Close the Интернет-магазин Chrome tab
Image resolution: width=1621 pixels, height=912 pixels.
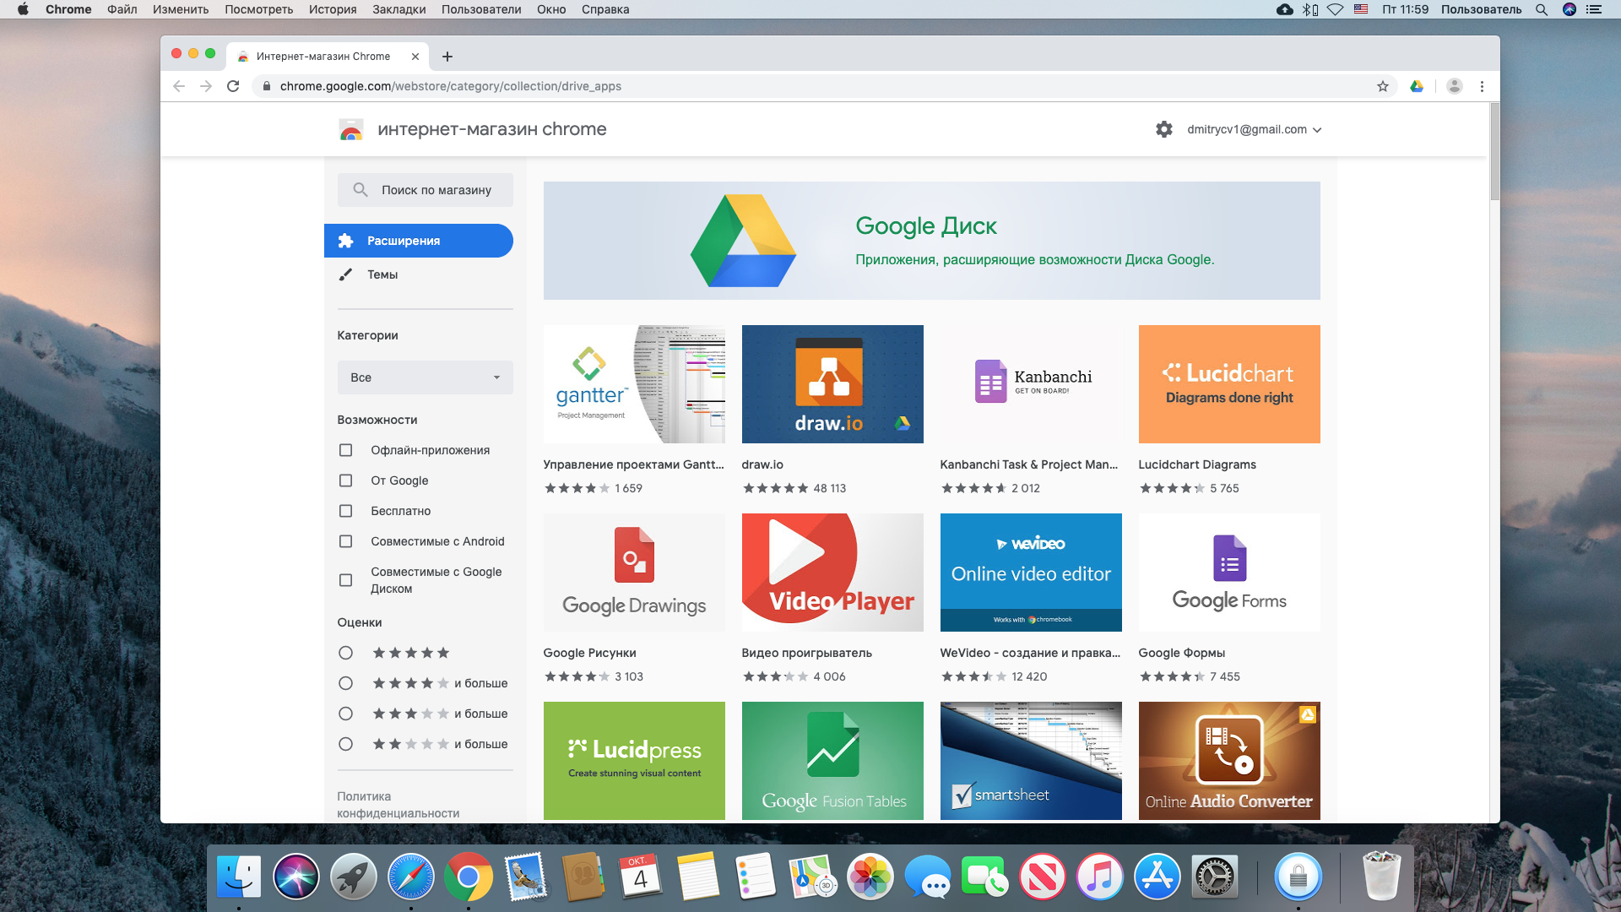click(415, 57)
